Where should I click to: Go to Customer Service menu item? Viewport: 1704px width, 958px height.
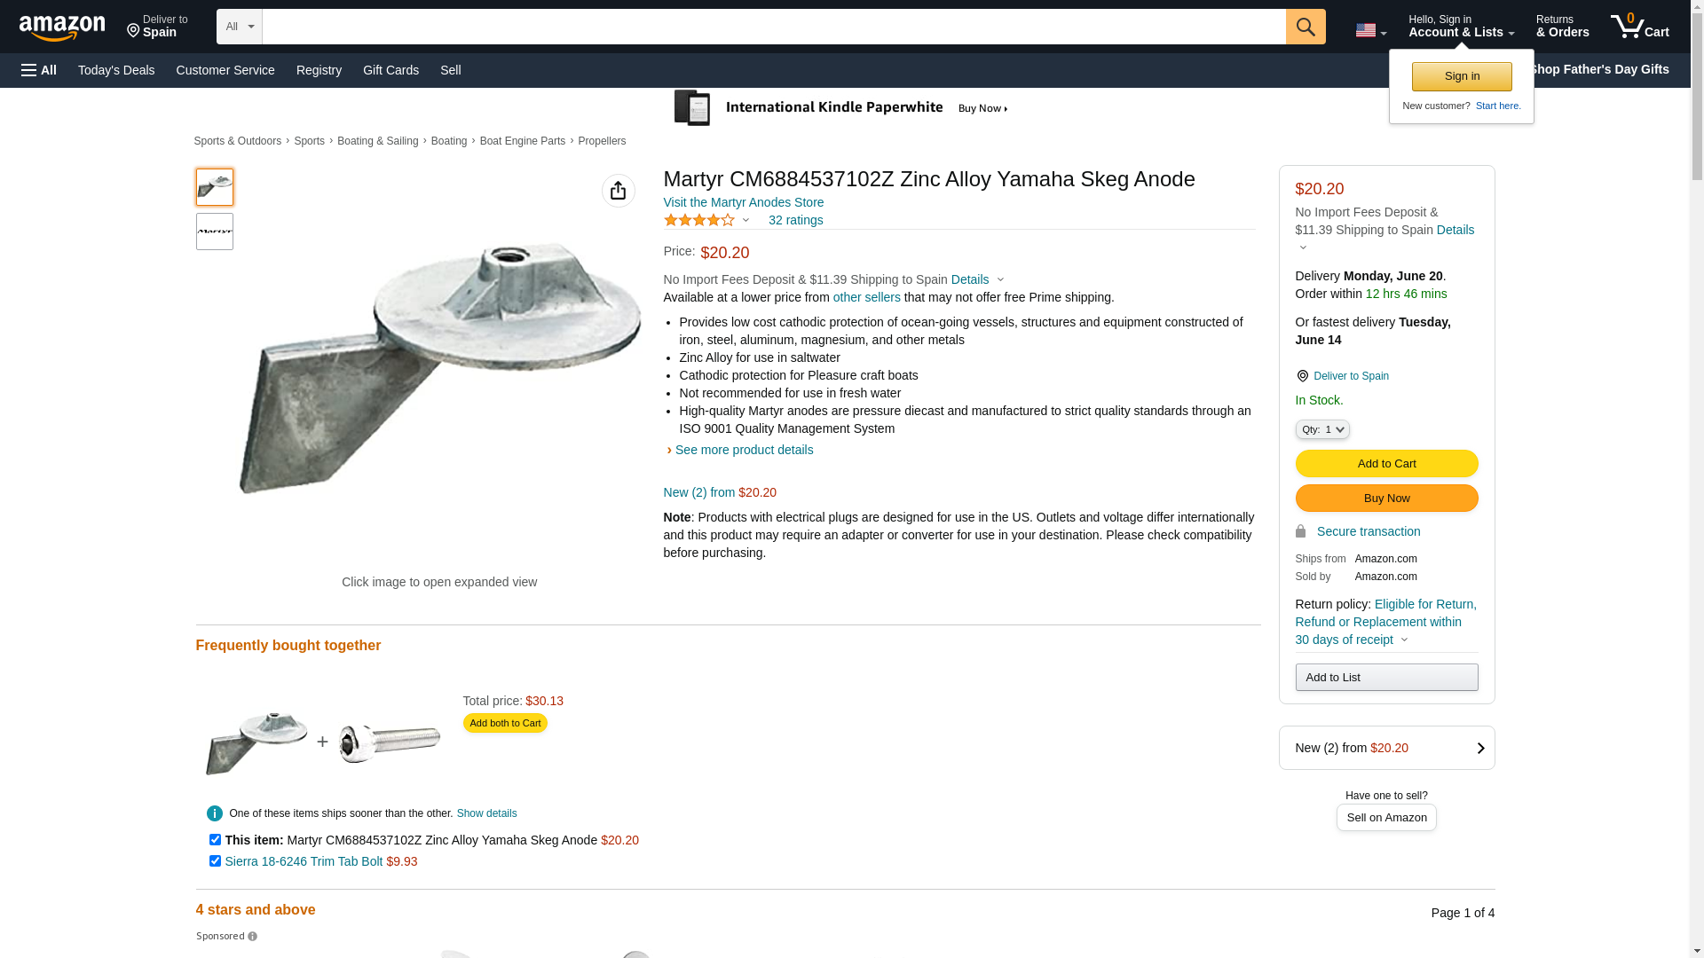(x=225, y=70)
